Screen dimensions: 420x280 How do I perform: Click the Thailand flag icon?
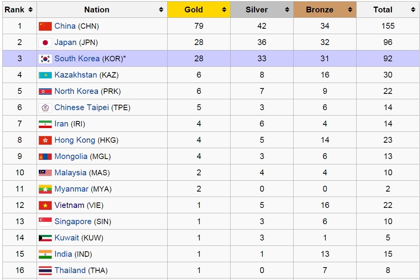(x=45, y=271)
